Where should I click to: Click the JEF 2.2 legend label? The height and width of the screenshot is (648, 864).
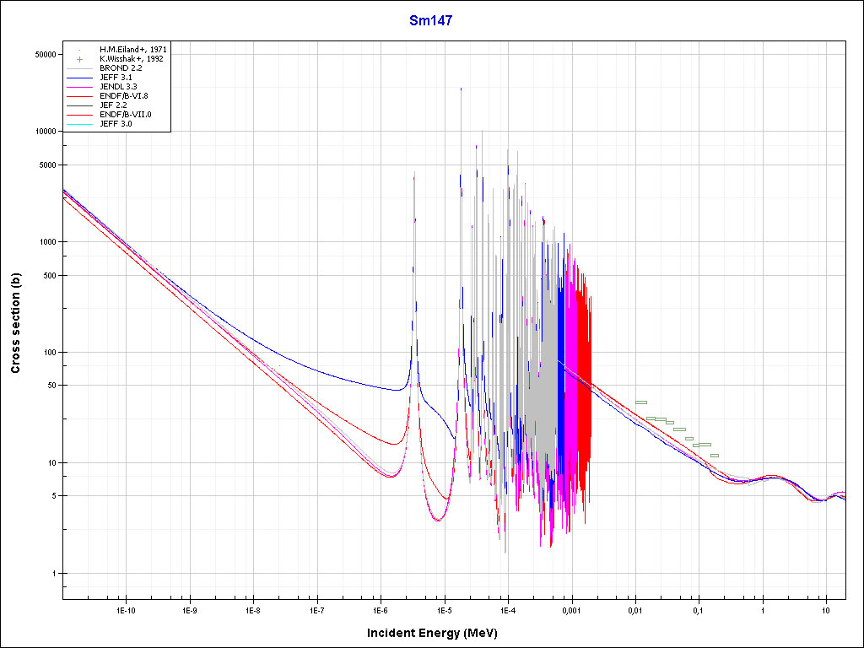(x=116, y=105)
